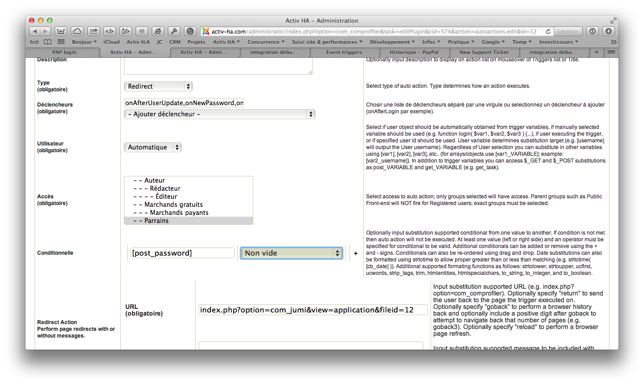Select Rédacteur in the Accès list

click(188, 188)
